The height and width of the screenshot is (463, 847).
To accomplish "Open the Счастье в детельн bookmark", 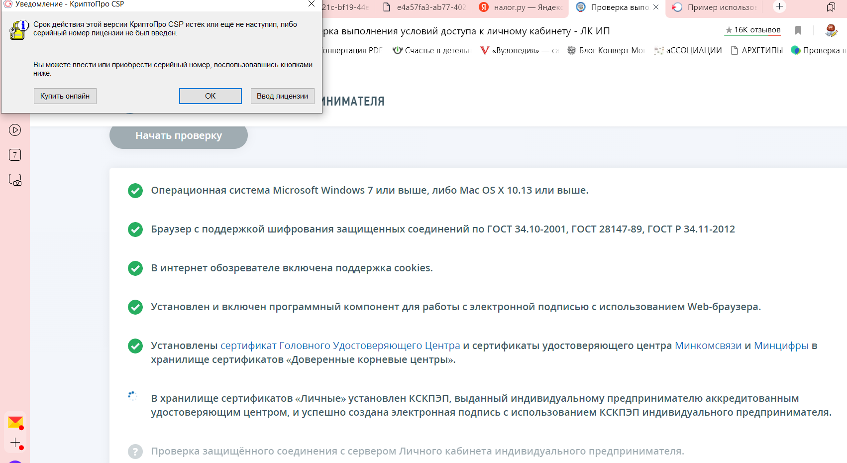I will point(431,50).
